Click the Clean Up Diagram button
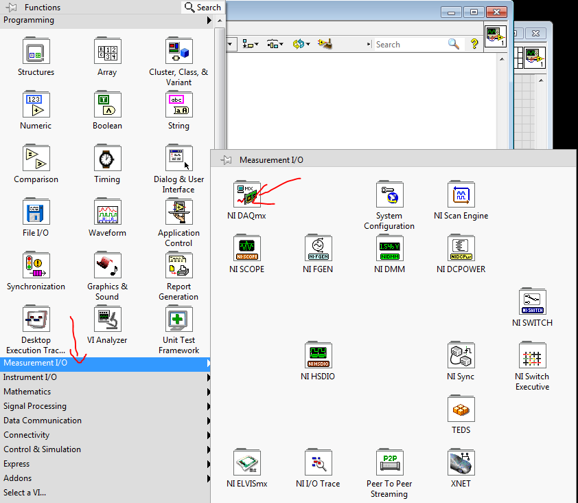Screen dimensions: 578x503 click(x=325, y=44)
